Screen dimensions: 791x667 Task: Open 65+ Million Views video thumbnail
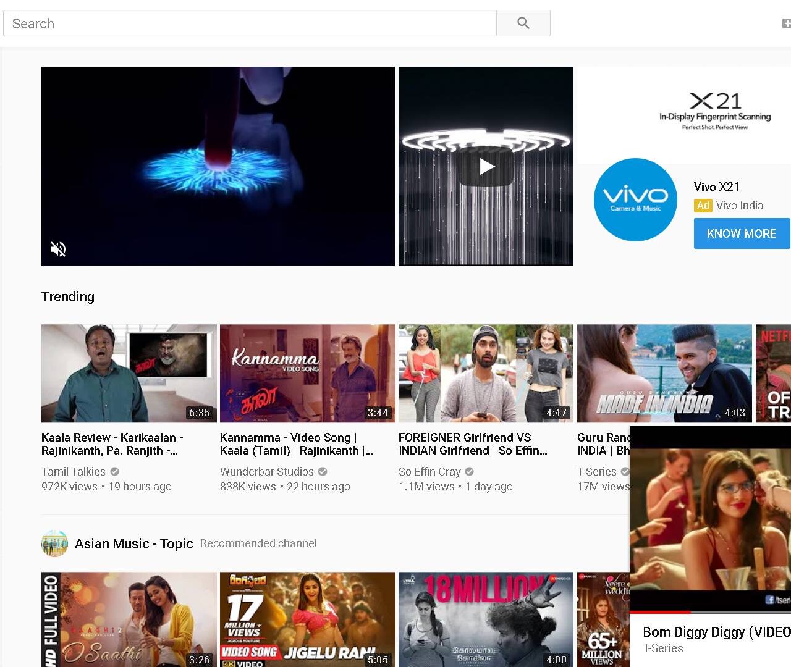[603, 619]
